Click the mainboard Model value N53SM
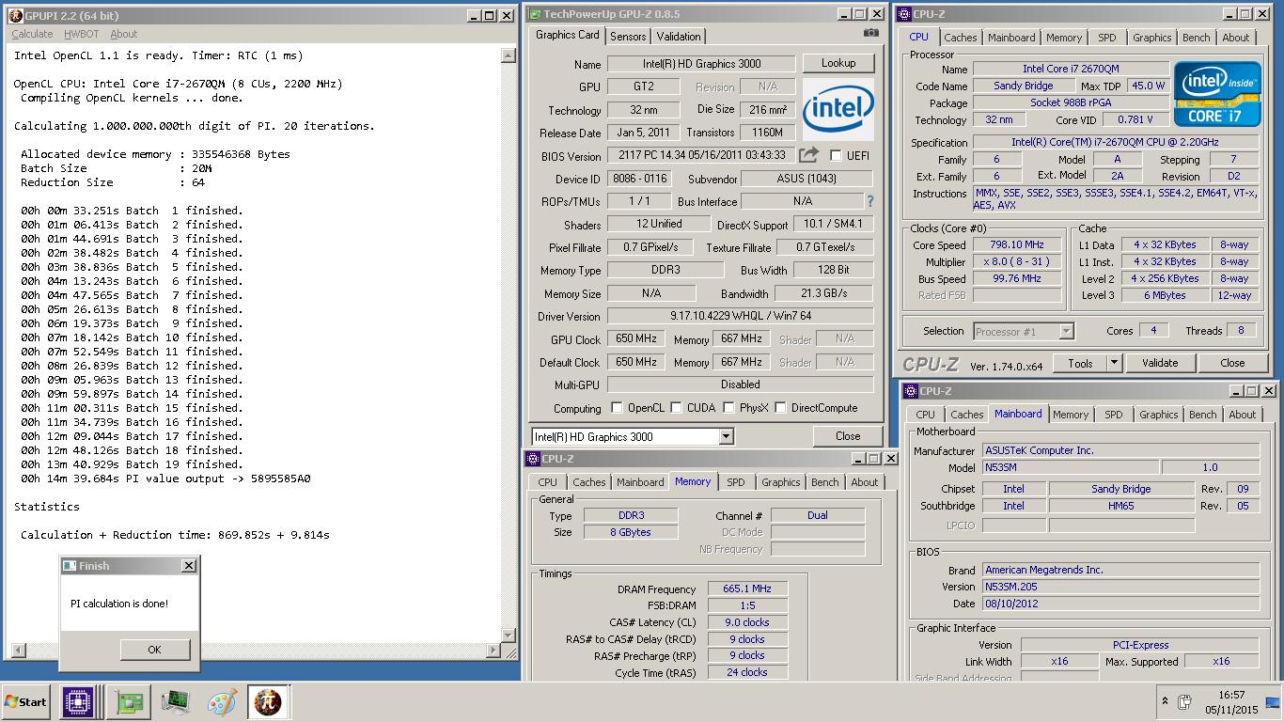This screenshot has height=722, width=1284. pos(1071,467)
